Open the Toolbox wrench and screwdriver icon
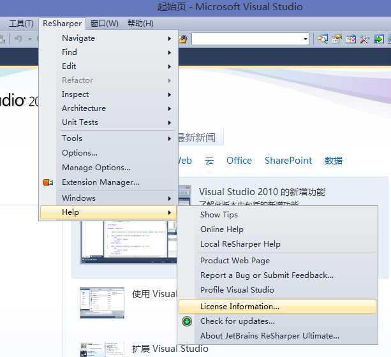 click(x=364, y=39)
